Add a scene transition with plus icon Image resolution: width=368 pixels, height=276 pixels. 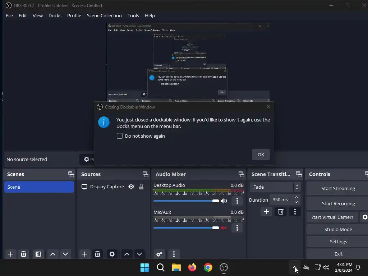pos(266,212)
